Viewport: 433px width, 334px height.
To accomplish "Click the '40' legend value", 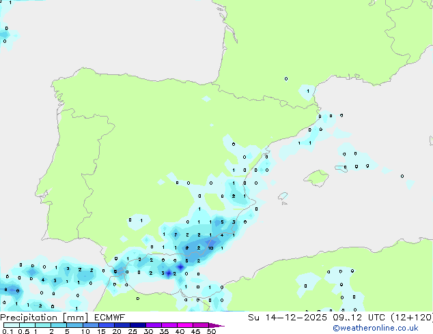I will tap(180, 331).
